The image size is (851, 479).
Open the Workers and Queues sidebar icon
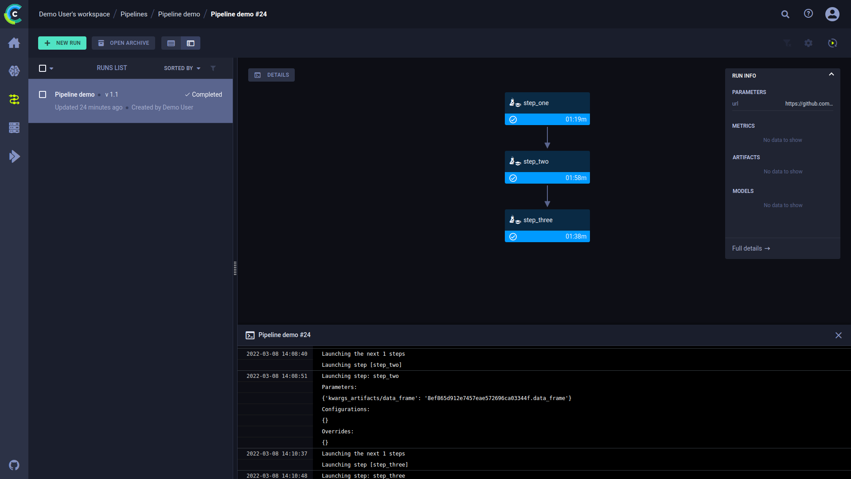coord(14,156)
